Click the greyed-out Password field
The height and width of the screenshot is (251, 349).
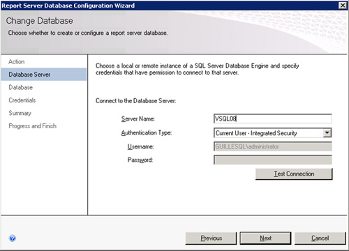[273, 160]
